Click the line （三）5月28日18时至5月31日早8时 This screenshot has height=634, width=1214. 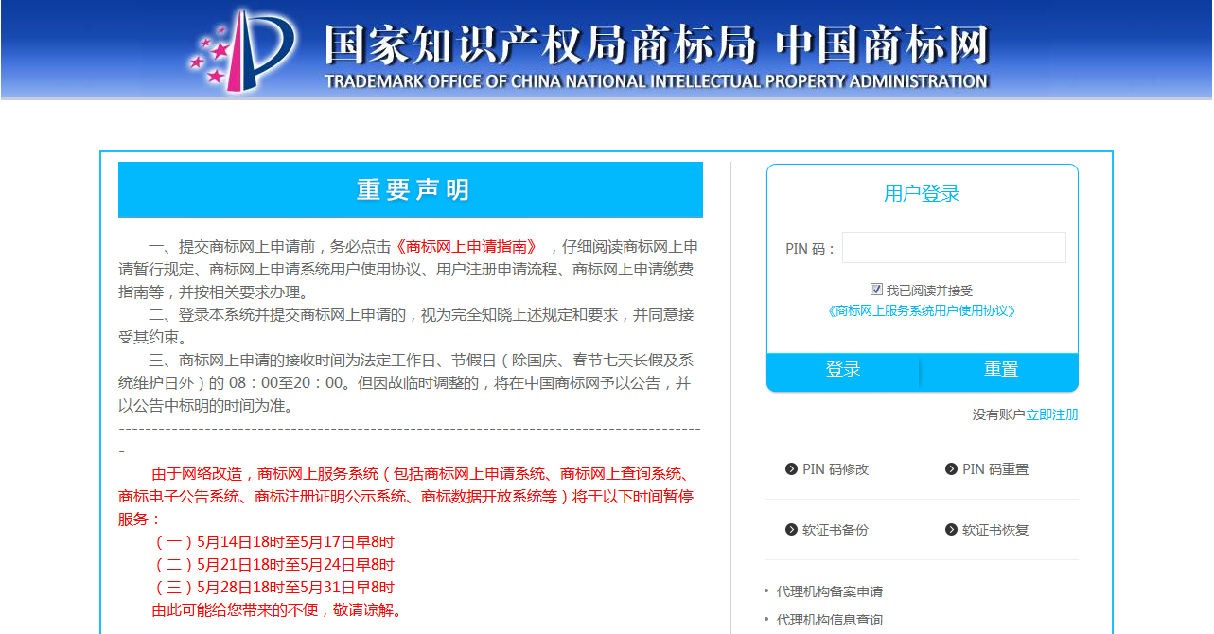tap(273, 588)
